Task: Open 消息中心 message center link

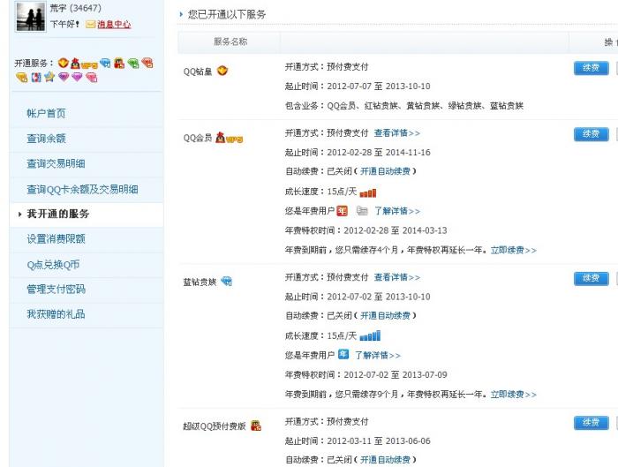Action: (x=114, y=25)
